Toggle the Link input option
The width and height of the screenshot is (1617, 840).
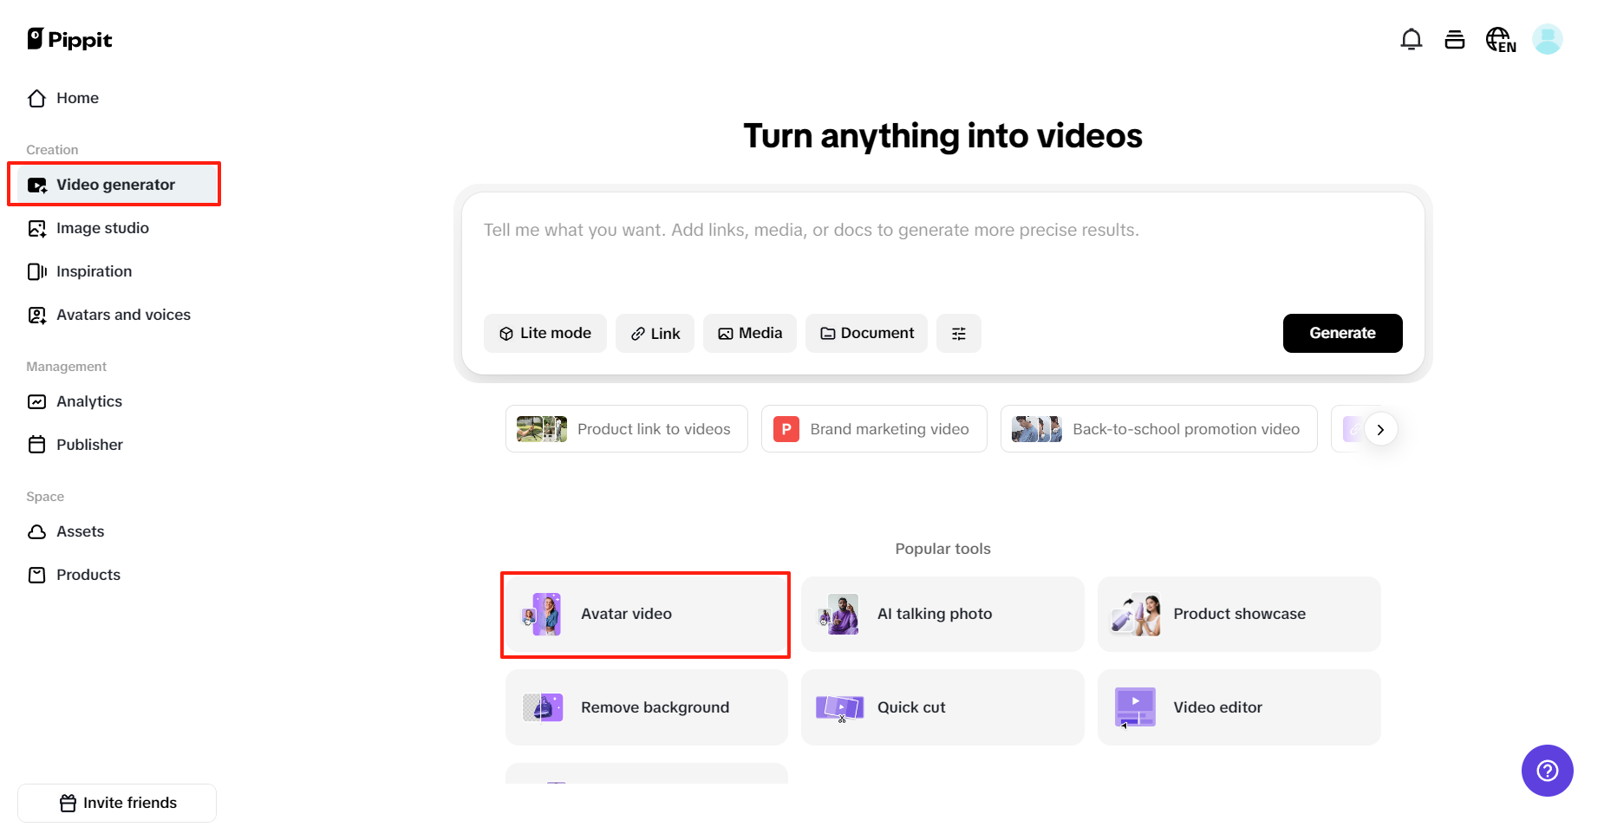655,333
